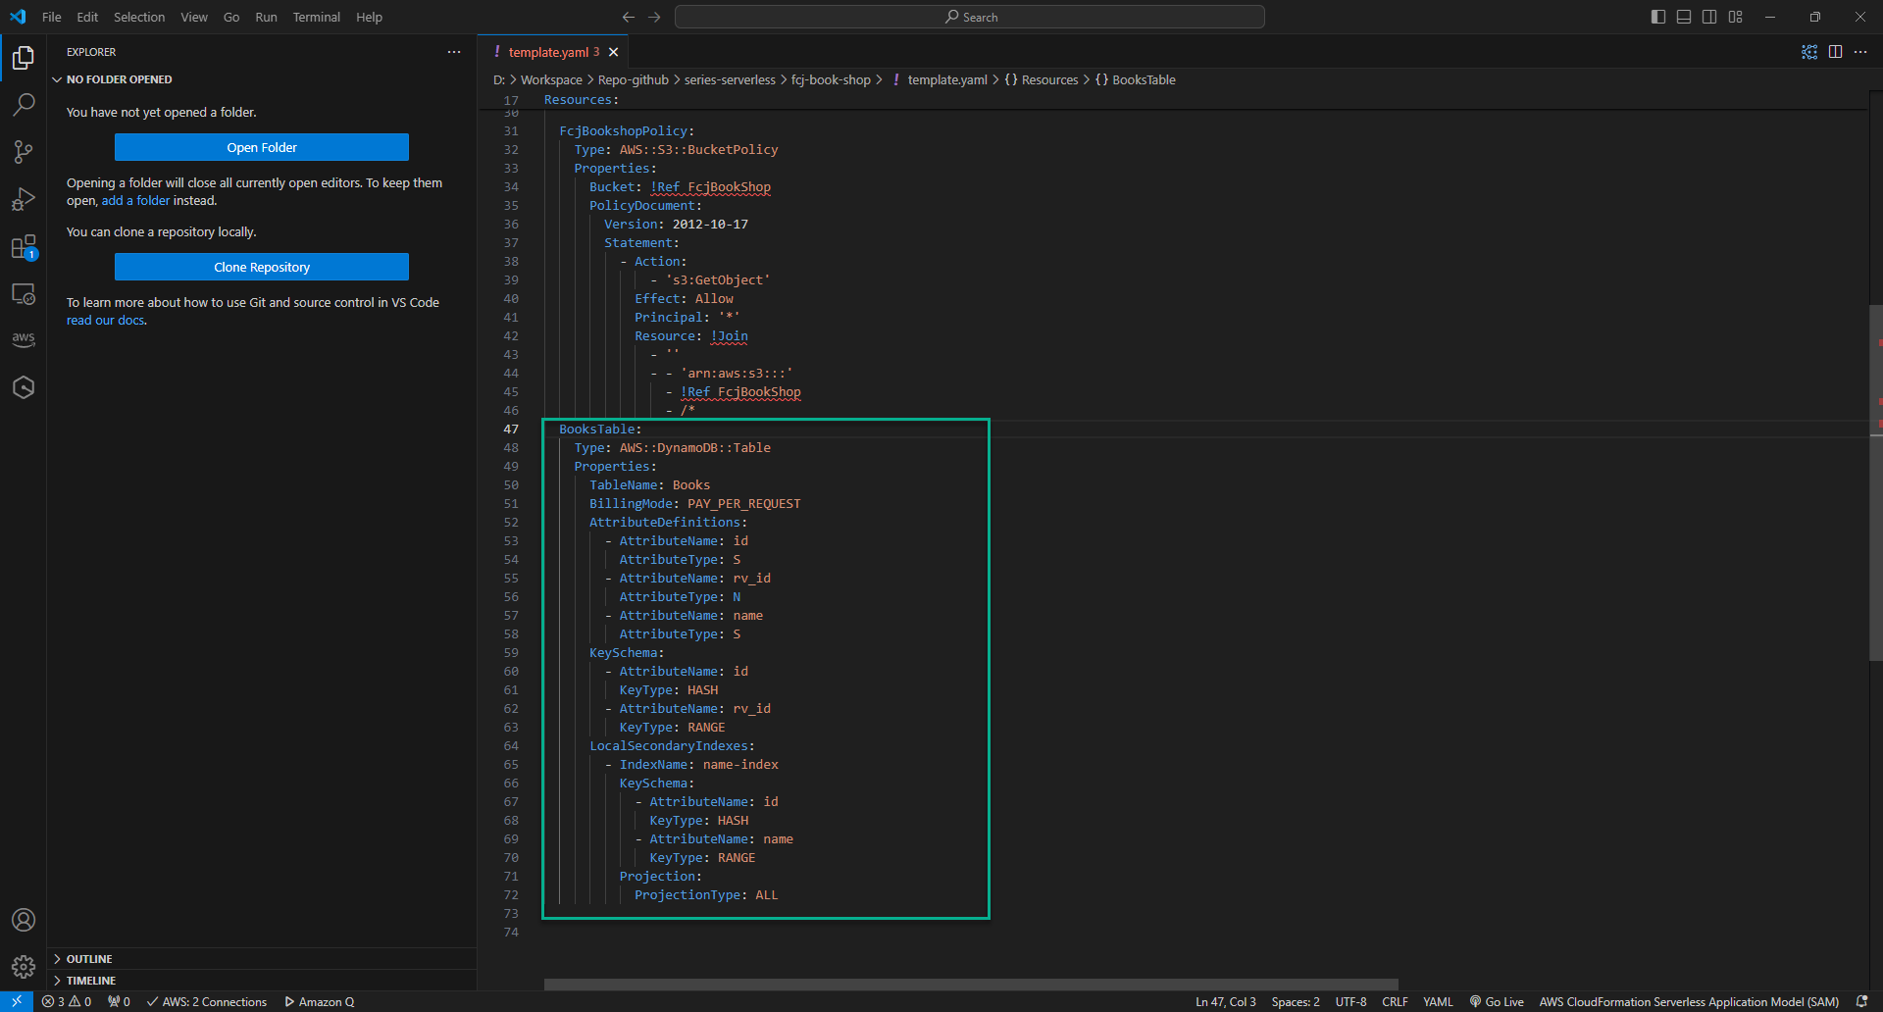Click the horizontal editor scrollbar

[971, 985]
